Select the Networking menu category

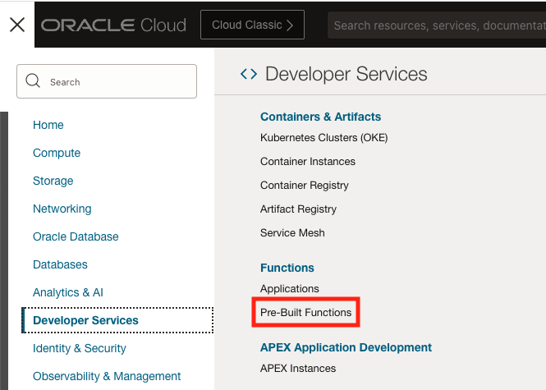coord(62,209)
